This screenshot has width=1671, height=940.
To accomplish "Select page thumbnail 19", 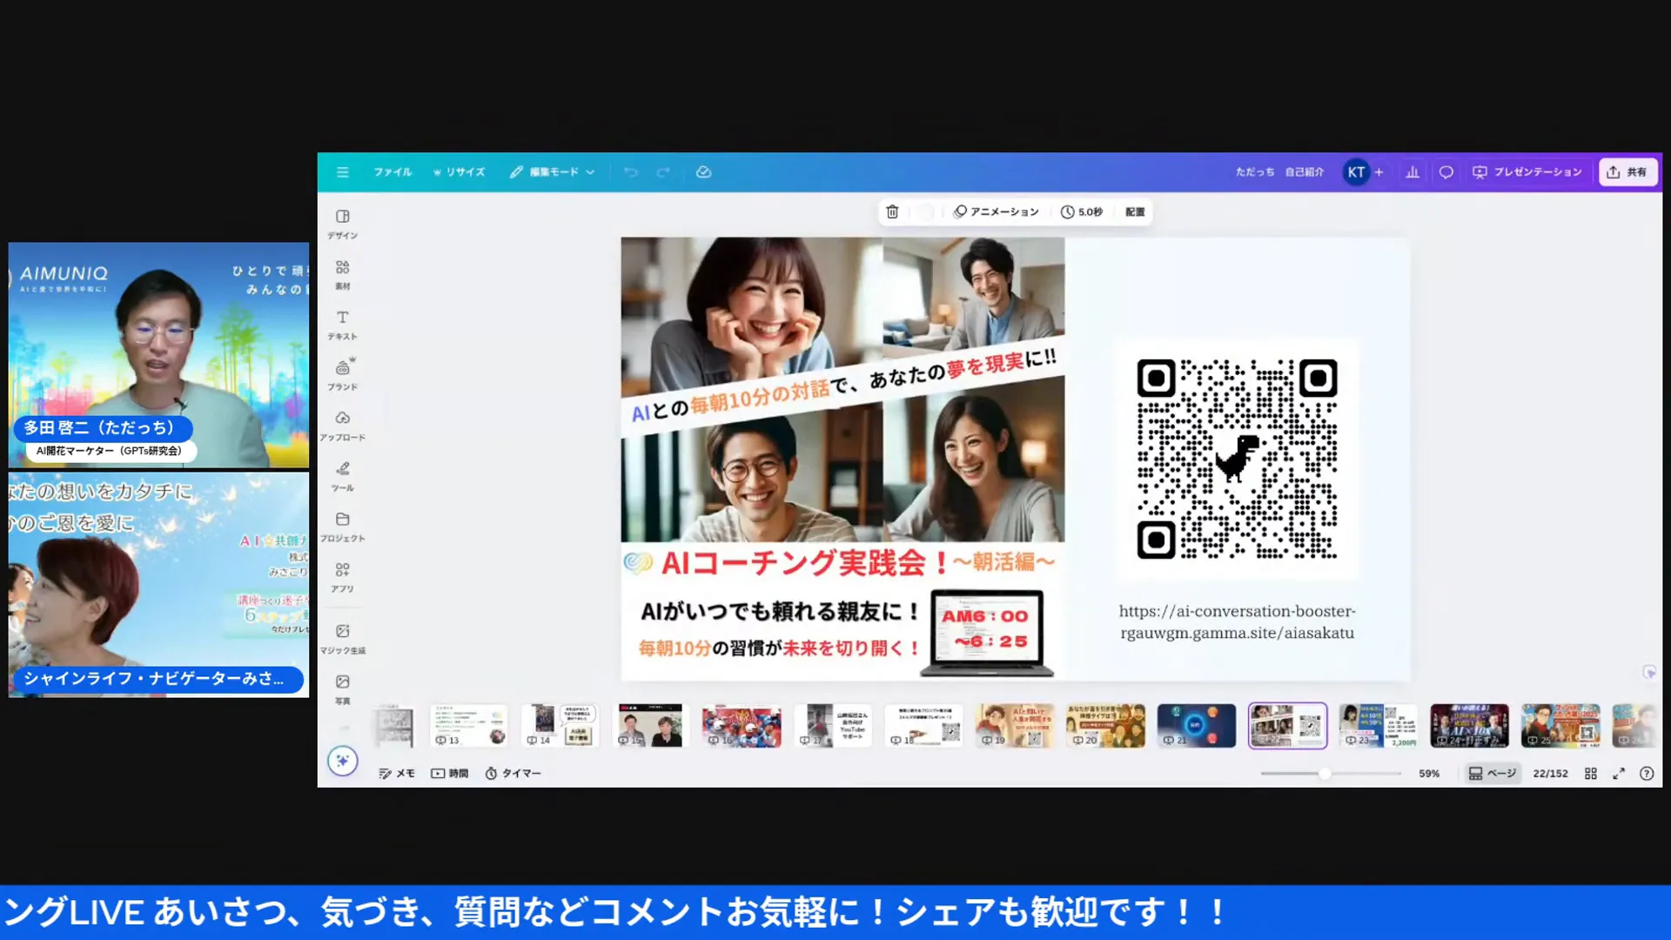I will (x=1015, y=726).
